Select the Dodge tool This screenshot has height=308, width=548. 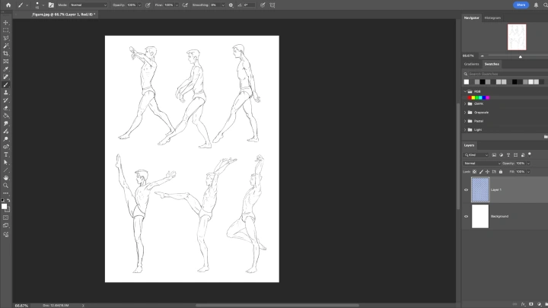tap(5, 139)
